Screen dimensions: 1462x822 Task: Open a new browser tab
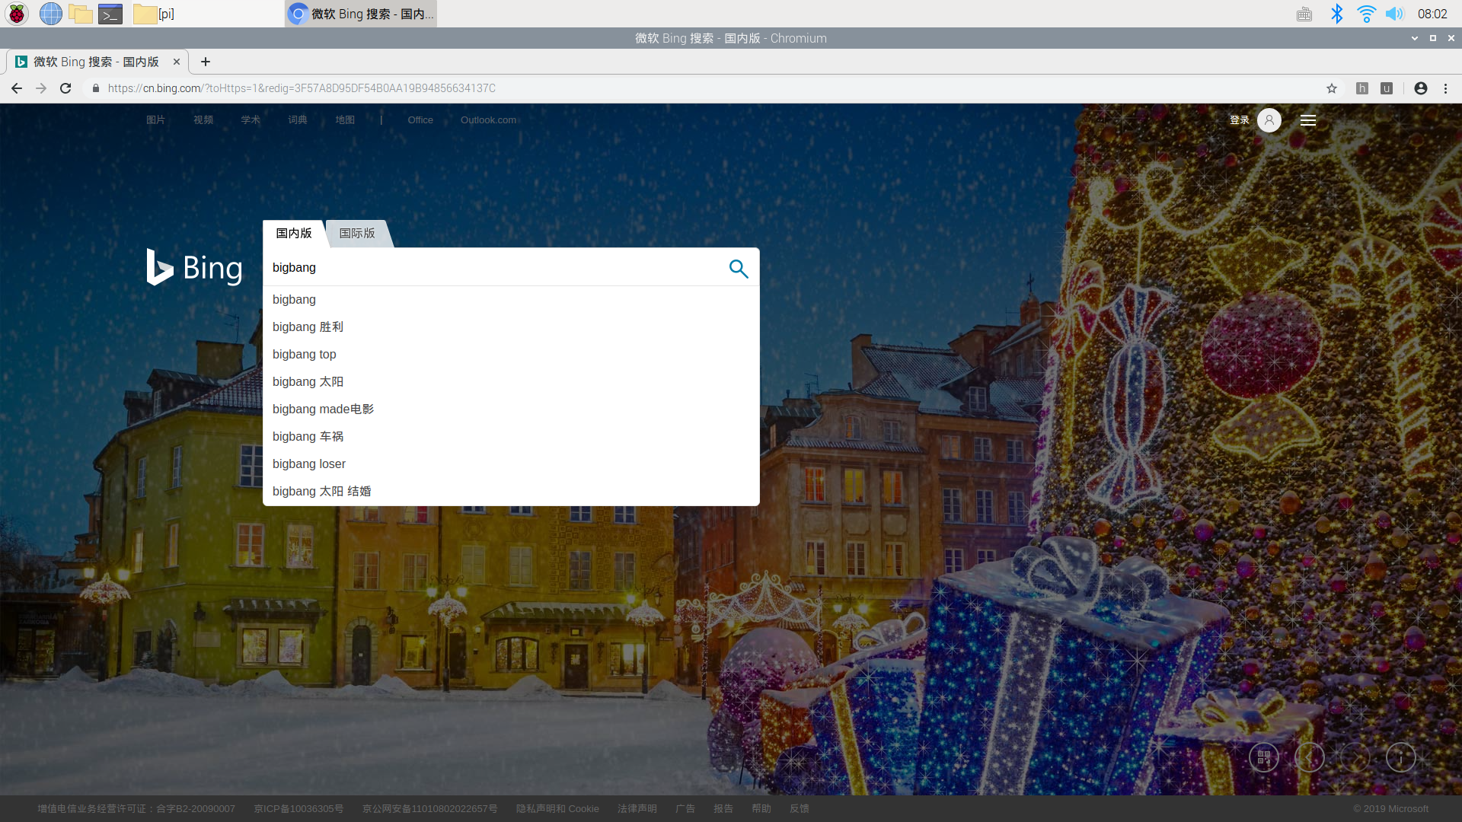tap(206, 62)
